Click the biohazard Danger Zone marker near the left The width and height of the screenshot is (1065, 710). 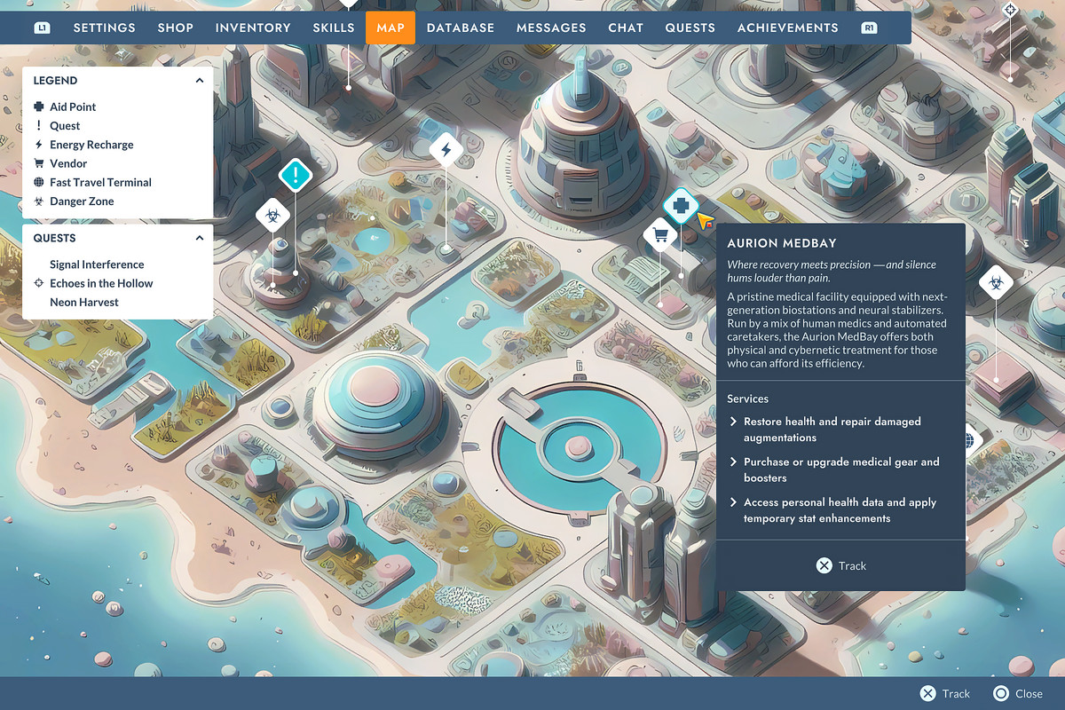pos(272,215)
